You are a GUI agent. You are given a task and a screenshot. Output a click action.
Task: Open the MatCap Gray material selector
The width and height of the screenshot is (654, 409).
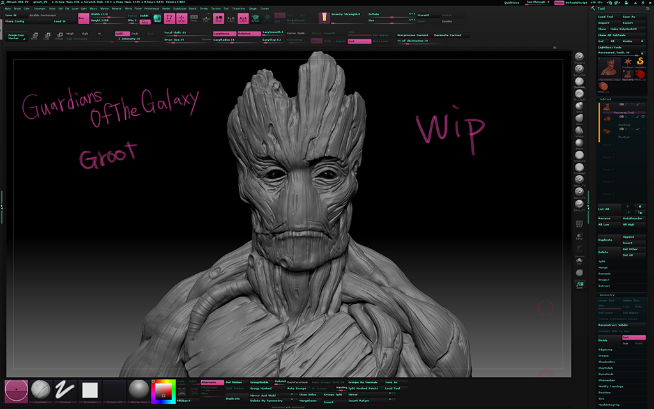pos(139,391)
